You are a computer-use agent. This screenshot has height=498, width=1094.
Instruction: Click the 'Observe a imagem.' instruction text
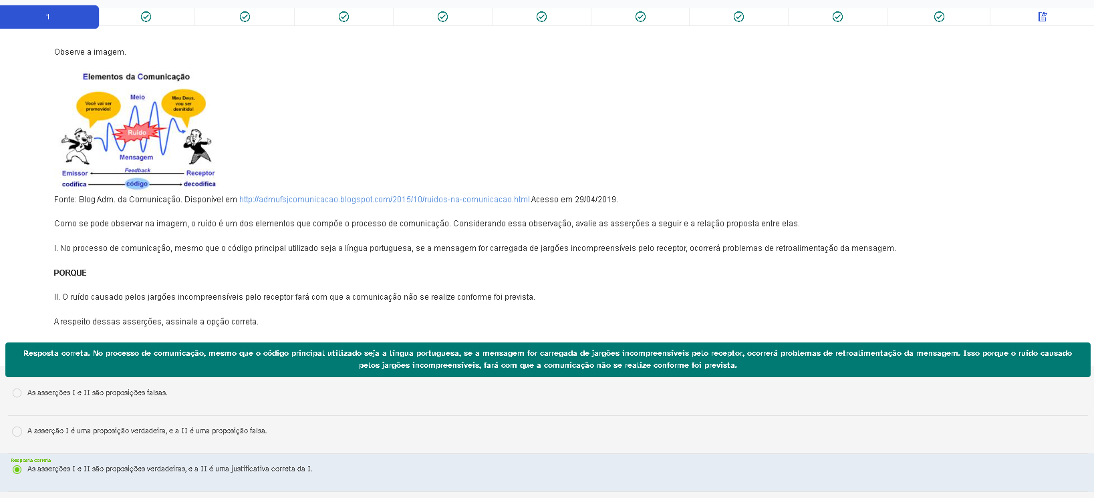(90, 52)
